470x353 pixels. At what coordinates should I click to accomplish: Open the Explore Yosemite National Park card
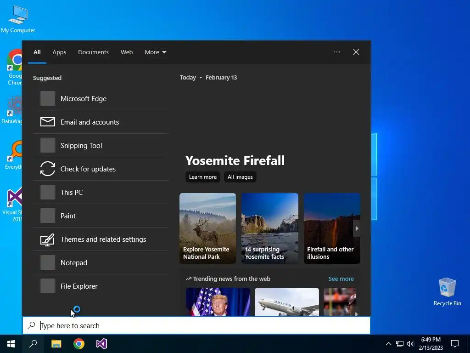point(207,228)
